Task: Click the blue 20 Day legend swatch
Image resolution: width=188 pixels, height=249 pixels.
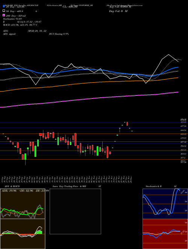Action: click(x=4, y=7)
